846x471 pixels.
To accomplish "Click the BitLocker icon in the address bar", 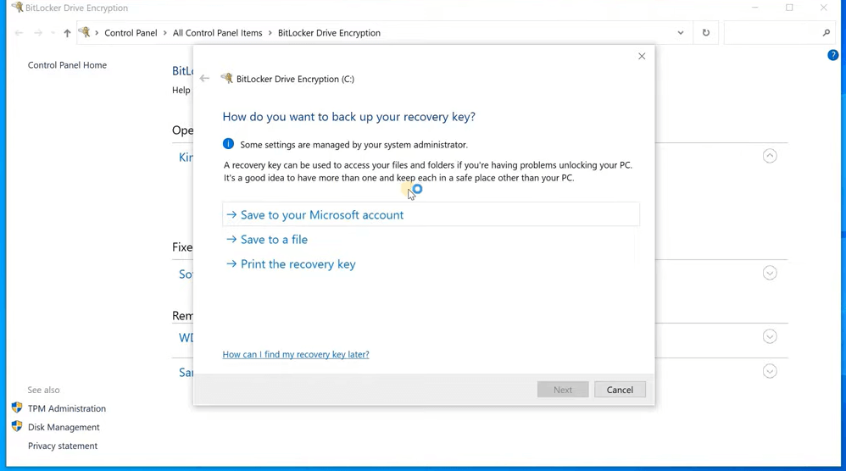I will [x=84, y=32].
